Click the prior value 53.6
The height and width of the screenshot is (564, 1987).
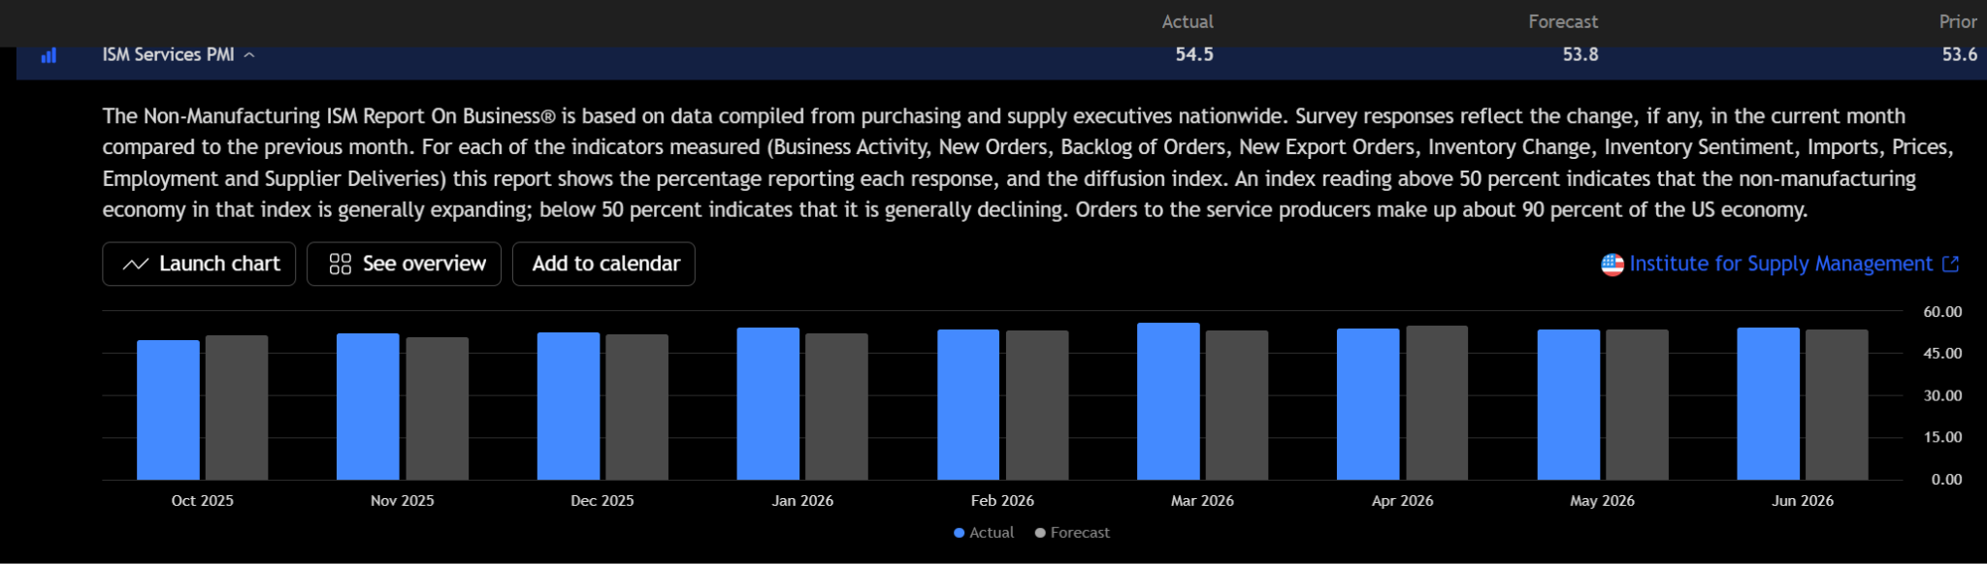1960,54
